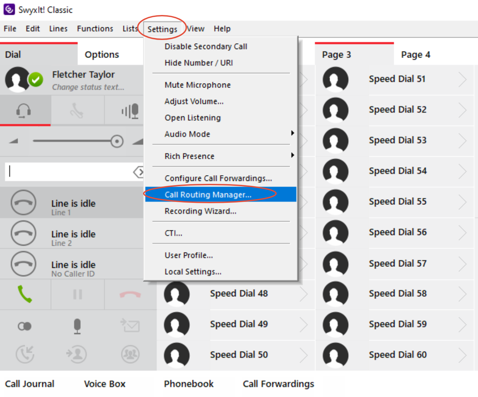Click the Speed Dial 51 avatar

[336, 79]
